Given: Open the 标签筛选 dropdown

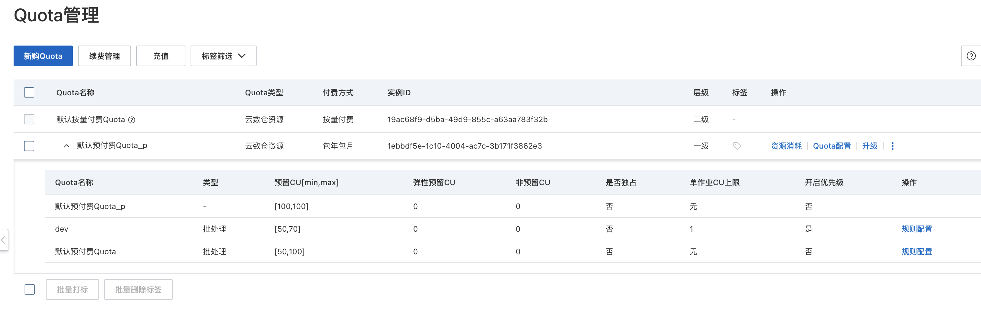Looking at the screenshot, I should click(x=223, y=56).
